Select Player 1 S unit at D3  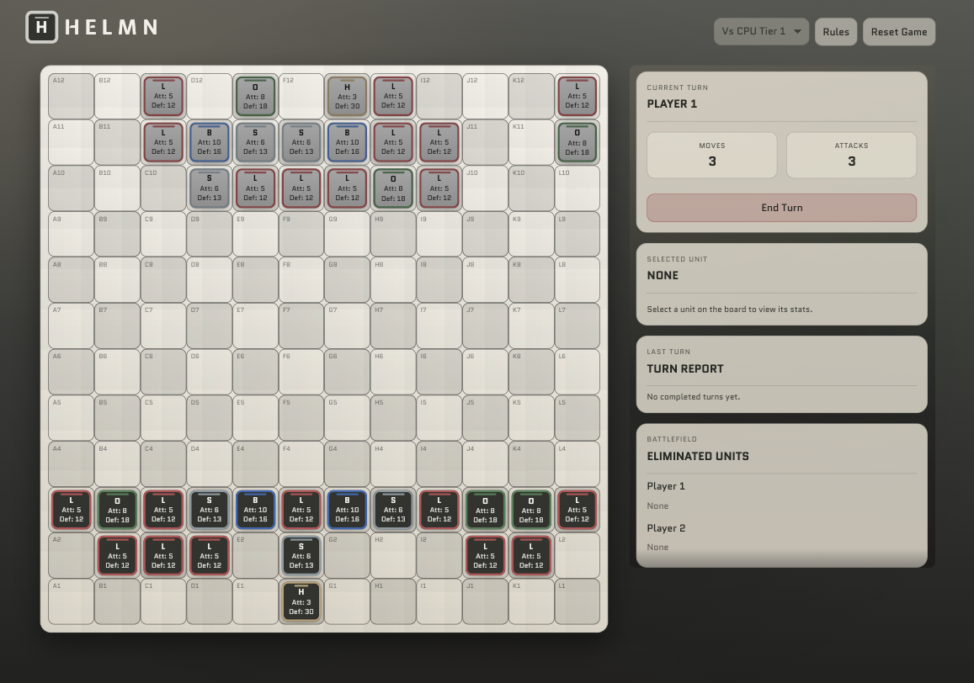pos(210,510)
